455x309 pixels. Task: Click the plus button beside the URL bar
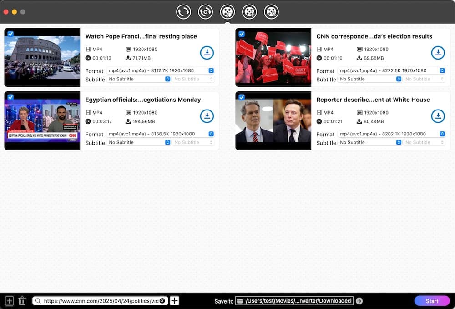(173, 300)
